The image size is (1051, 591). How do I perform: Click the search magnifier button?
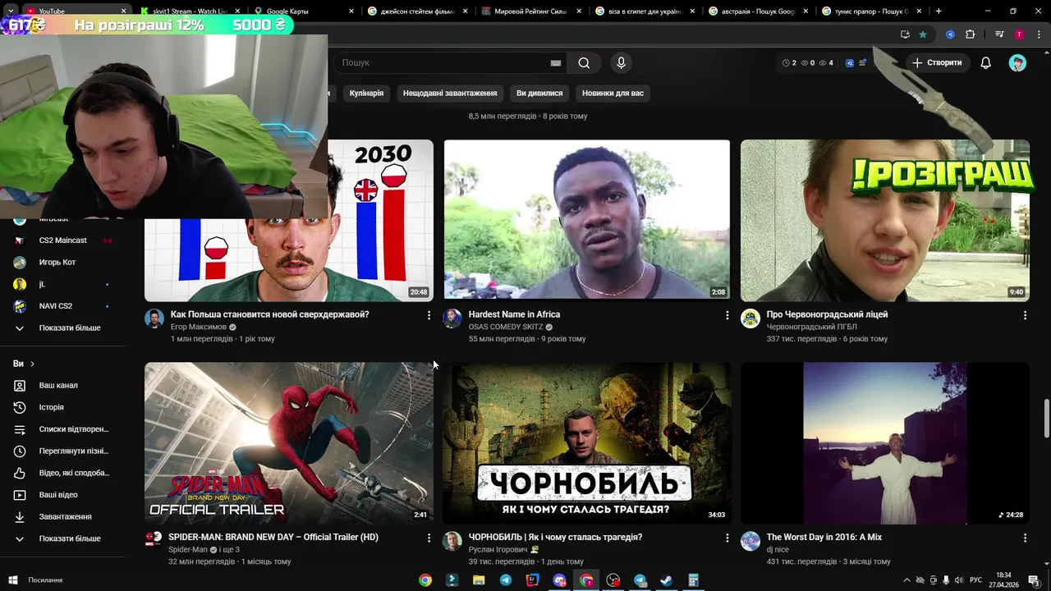click(x=584, y=62)
